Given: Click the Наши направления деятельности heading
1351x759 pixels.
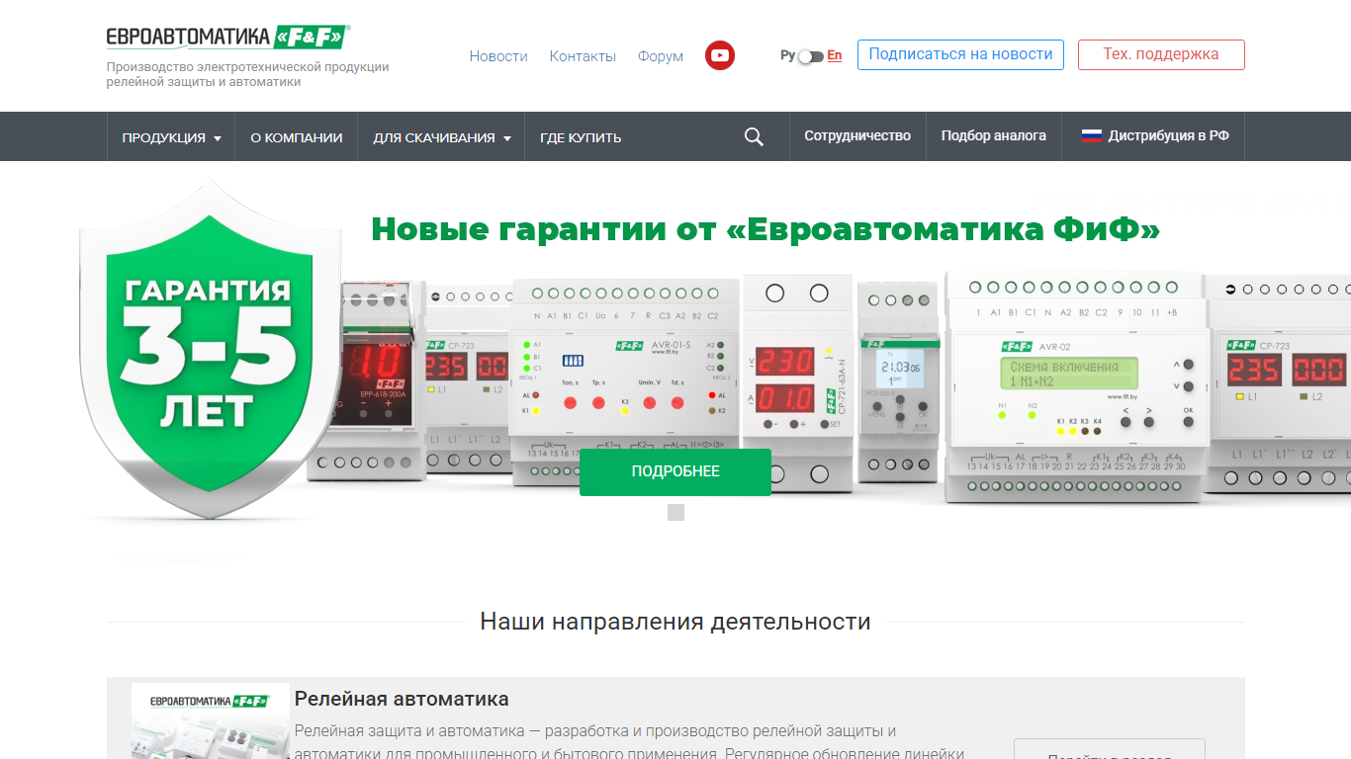Looking at the screenshot, I should click(675, 622).
